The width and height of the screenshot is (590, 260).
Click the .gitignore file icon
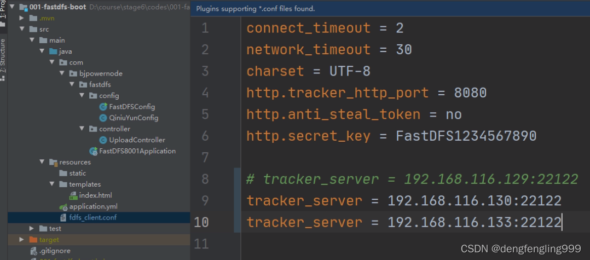[x=33, y=251]
